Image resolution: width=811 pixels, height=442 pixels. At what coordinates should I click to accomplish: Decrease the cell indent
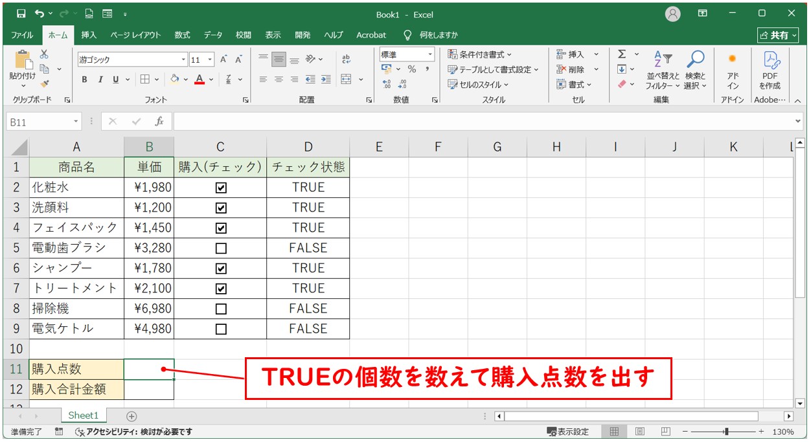(x=310, y=80)
